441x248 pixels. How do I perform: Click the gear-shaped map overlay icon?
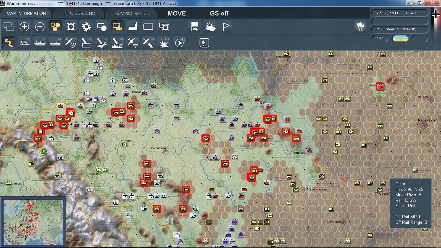tap(86, 27)
